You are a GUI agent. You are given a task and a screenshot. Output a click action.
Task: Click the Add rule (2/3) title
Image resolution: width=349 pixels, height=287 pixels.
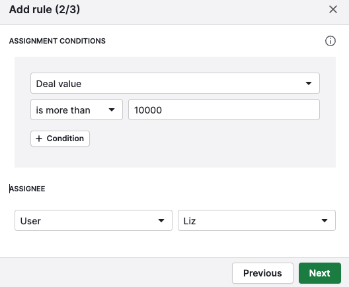coord(44,9)
